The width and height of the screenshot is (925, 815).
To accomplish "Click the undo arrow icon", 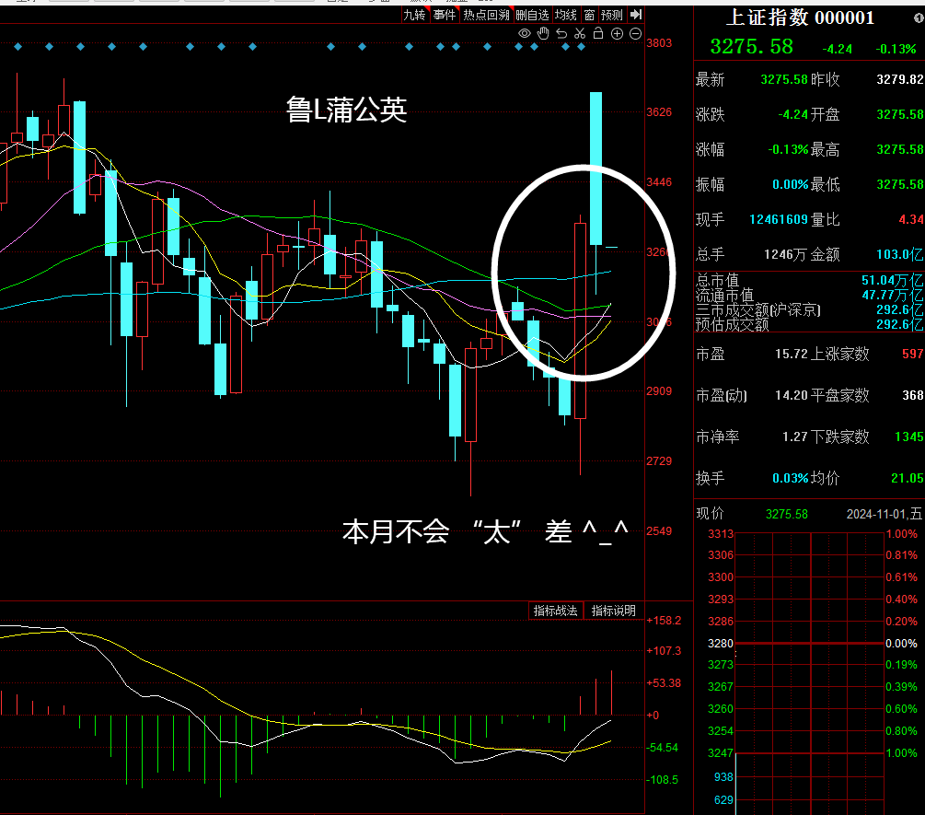I will point(561,34).
